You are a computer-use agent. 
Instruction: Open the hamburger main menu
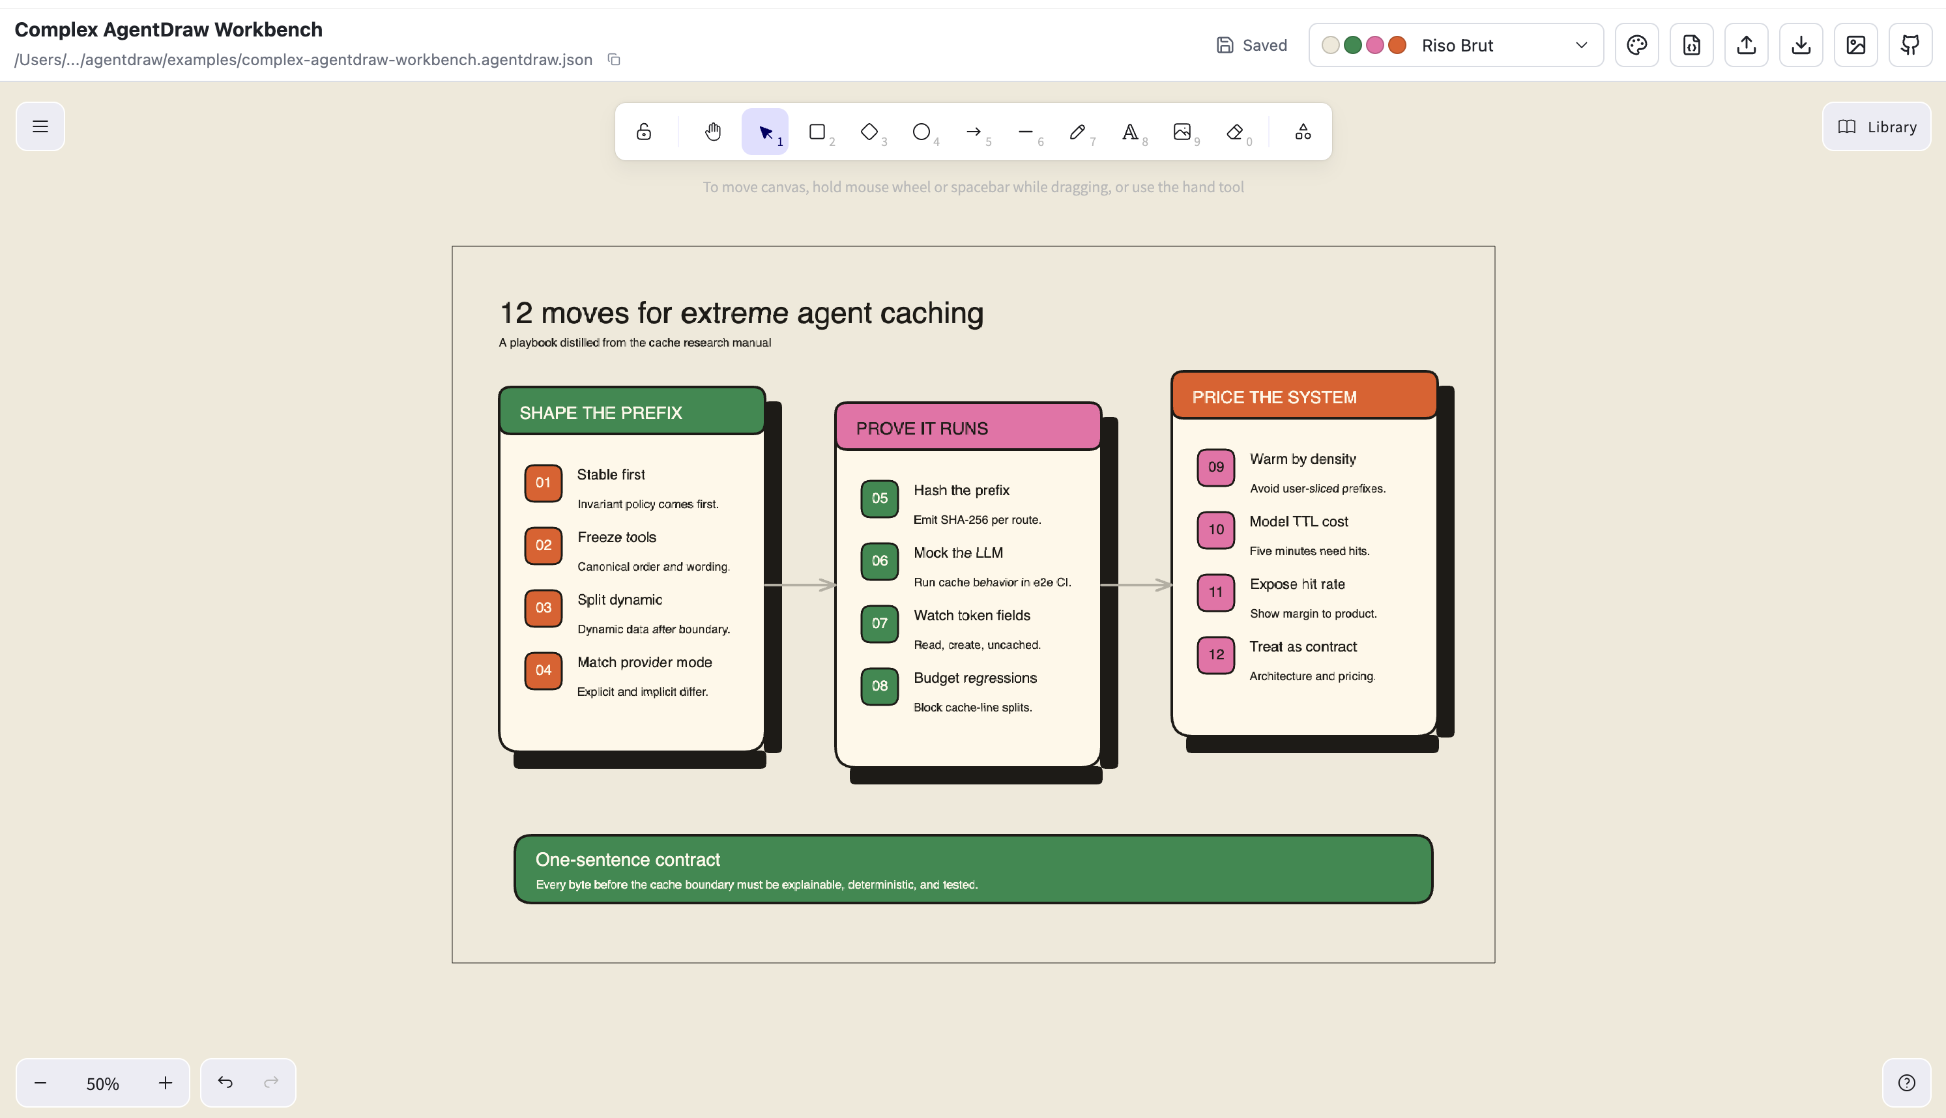click(40, 126)
